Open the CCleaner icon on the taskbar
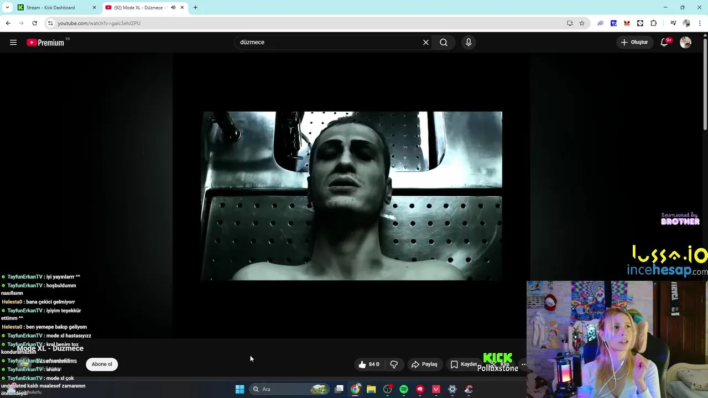Screen dimensions: 708x398 [x=468, y=389]
